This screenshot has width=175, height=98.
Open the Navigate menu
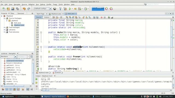17,4
